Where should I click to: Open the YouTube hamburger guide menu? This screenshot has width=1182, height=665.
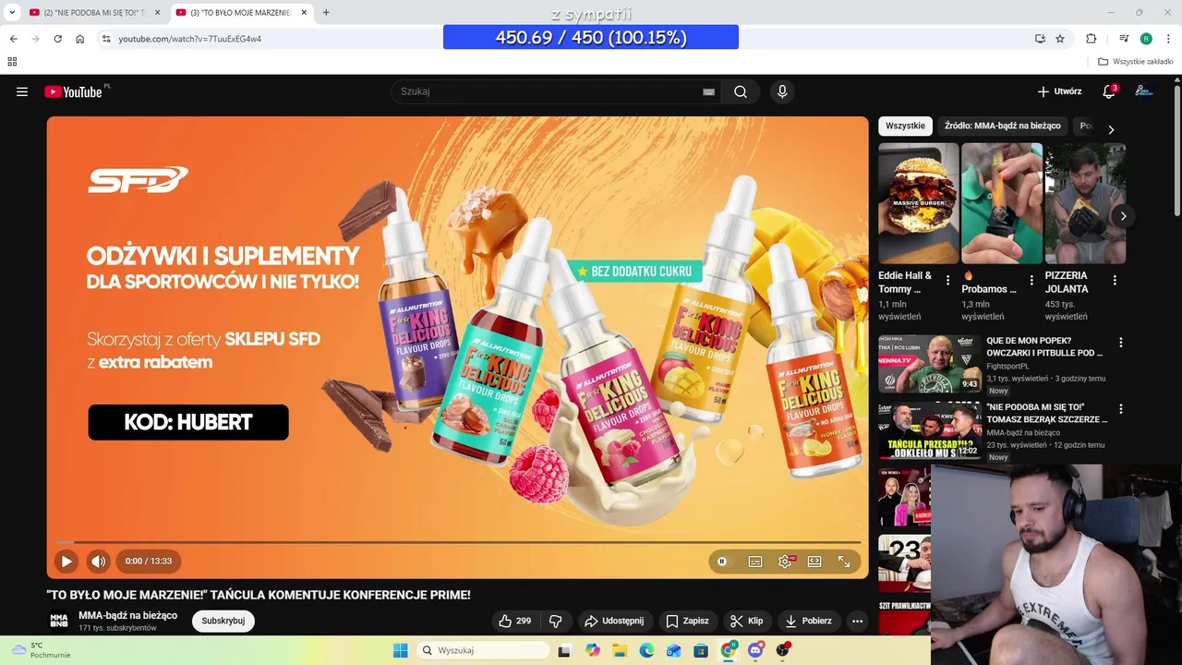pos(22,91)
